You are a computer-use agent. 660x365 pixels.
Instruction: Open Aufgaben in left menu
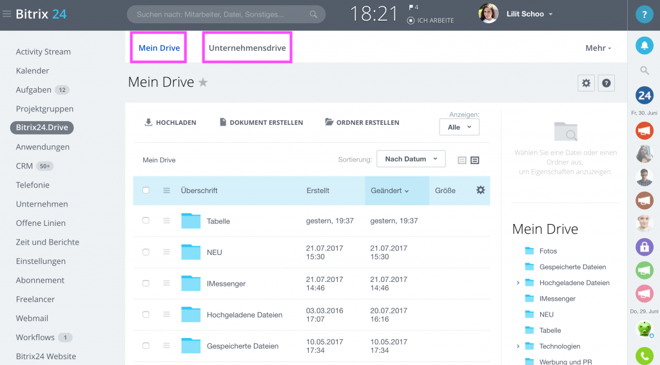pyautogui.click(x=34, y=89)
